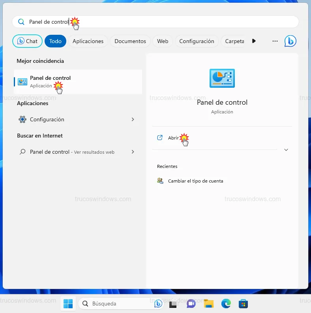Click Abrir to open Panel de control
This screenshot has height=313, width=311.
pos(173,138)
